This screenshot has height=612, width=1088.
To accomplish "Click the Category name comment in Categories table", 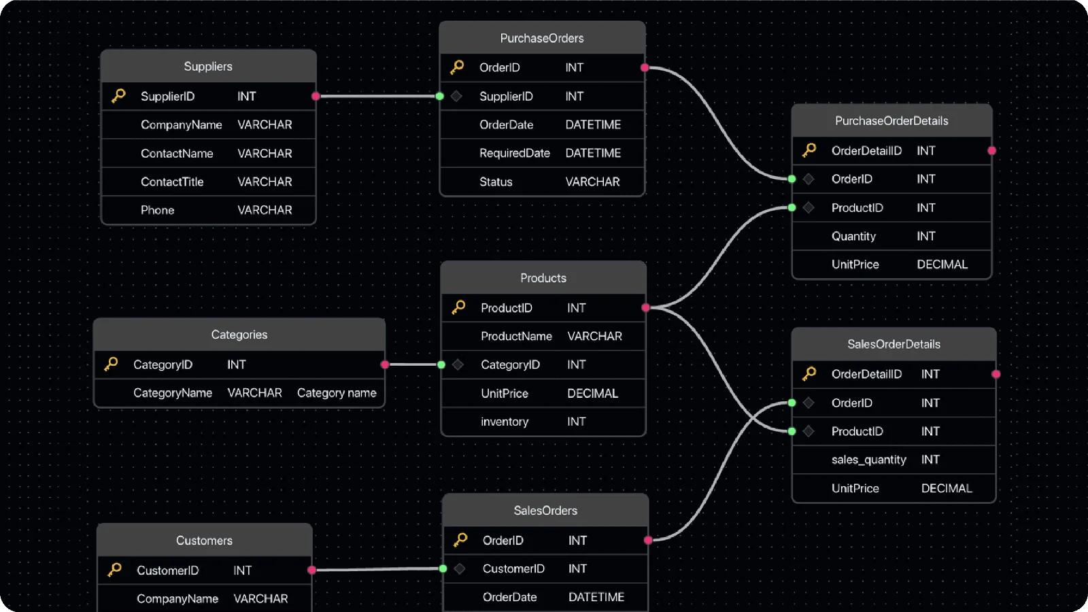I will point(337,392).
